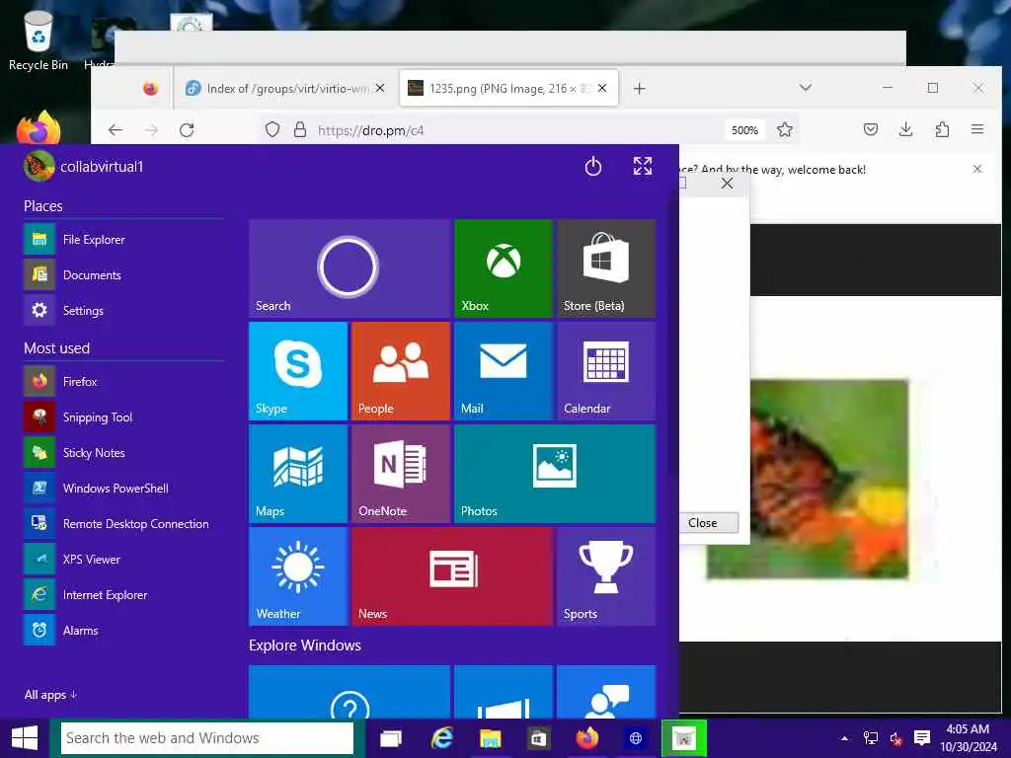1011x758 pixels.
Task: Click the site padlock icon
Action: click(300, 130)
